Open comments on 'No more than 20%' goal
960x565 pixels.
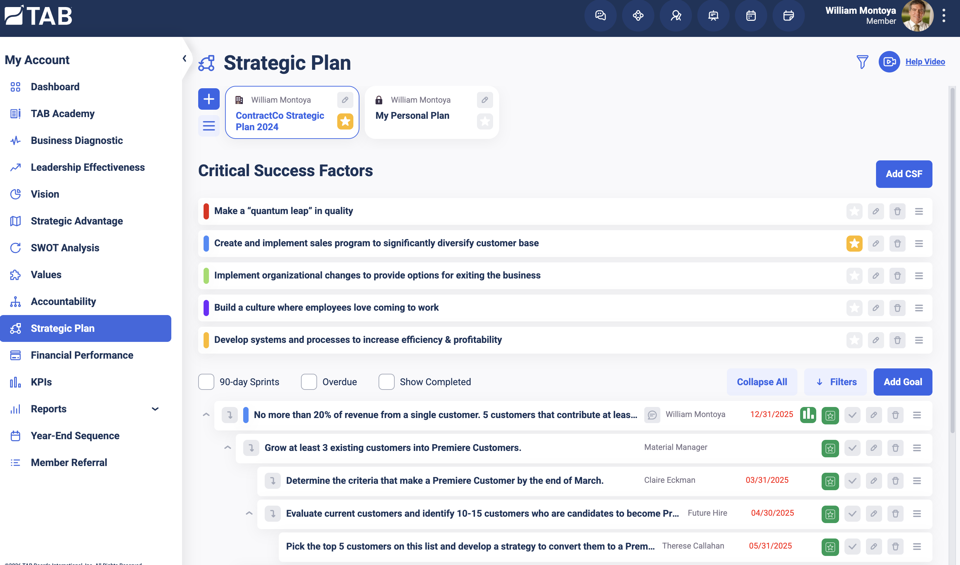coord(652,415)
